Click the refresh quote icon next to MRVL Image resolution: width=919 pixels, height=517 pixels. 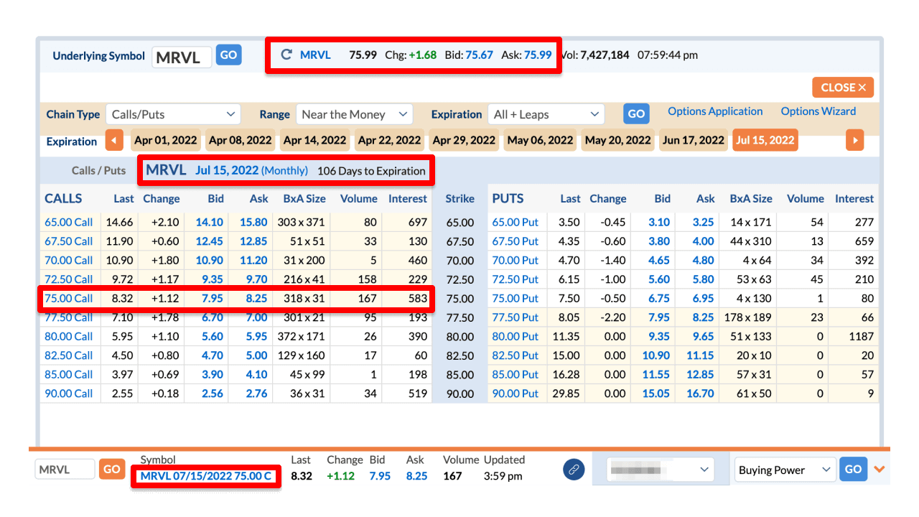(286, 55)
